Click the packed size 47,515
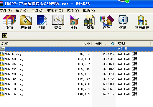 point(108,94)
